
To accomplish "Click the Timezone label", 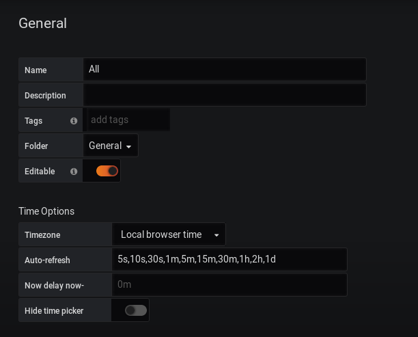I will [x=42, y=235].
